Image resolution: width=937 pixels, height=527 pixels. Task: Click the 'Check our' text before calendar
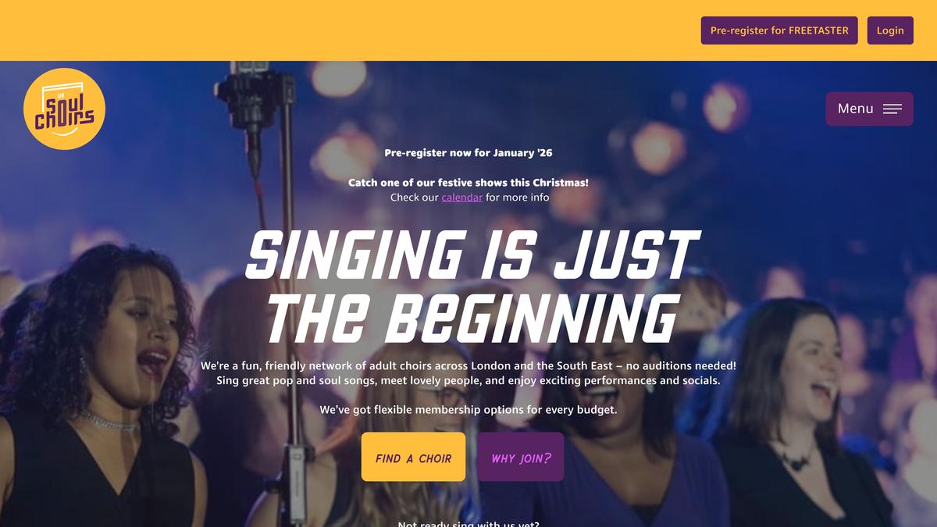click(x=415, y=198)
